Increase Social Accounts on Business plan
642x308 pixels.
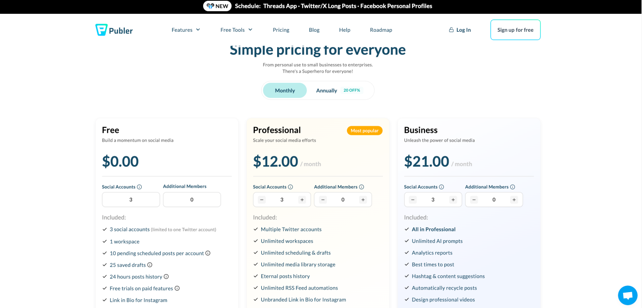(x=453, y=200)
